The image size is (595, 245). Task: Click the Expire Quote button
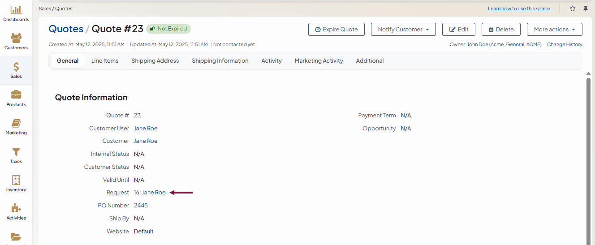336,30
